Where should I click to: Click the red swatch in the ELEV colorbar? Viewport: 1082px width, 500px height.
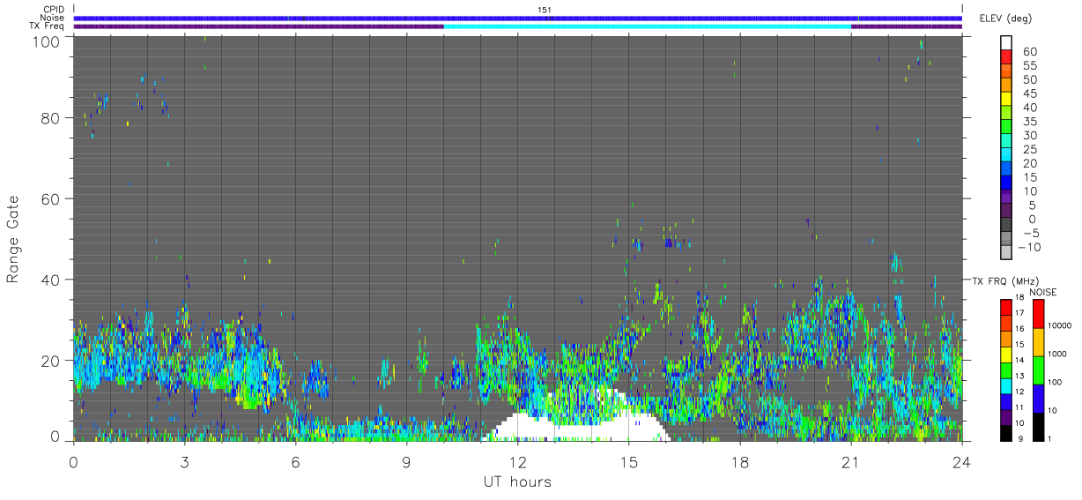(1006, 58)
